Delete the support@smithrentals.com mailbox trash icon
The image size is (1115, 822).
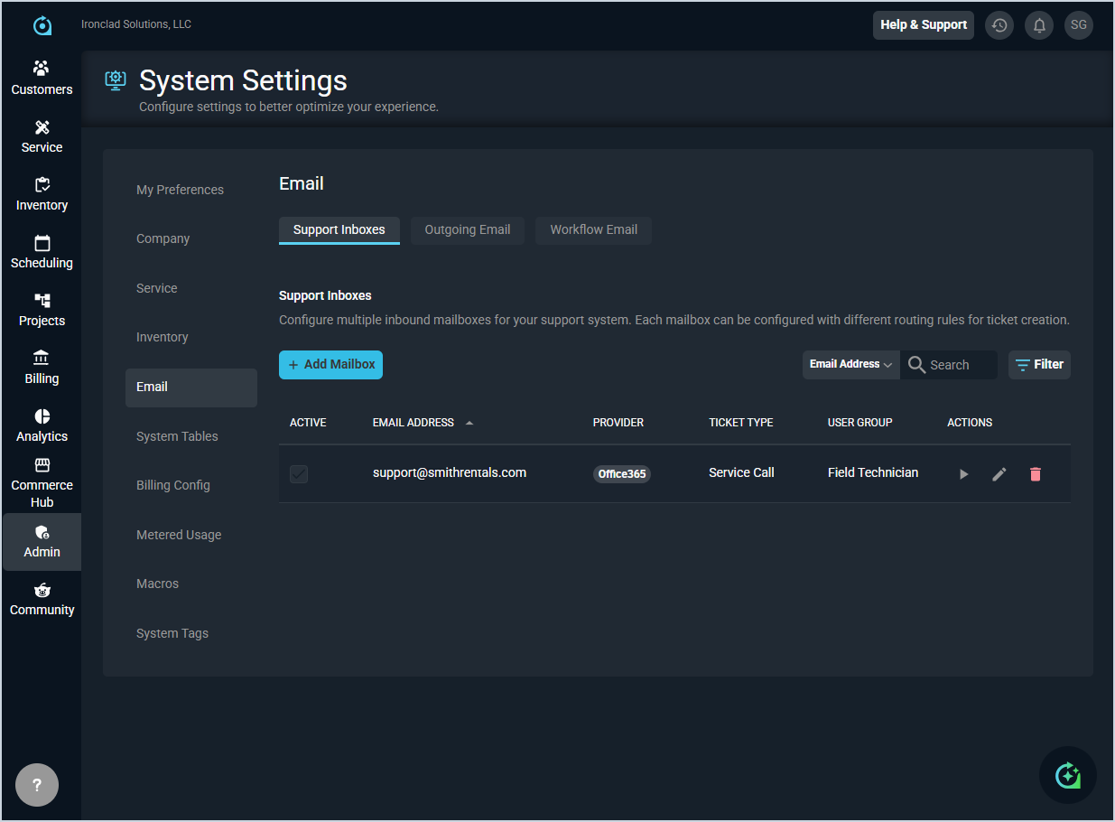(1035, 474)
